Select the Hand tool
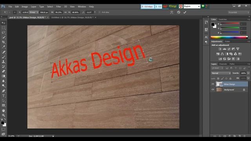Image resolution: width=251 pixels, height=141 pixels. [4, 110]
